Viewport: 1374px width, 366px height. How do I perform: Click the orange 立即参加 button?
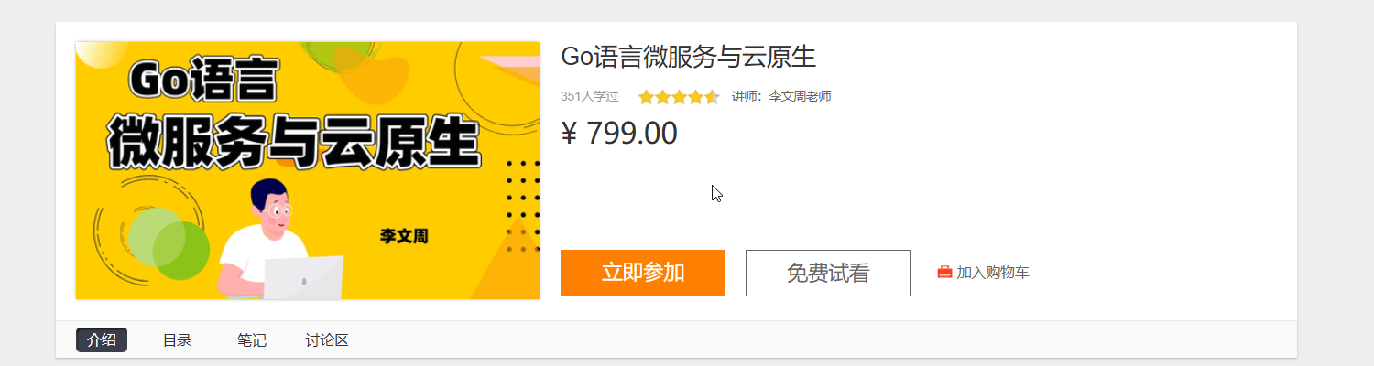tap(643, 273)
